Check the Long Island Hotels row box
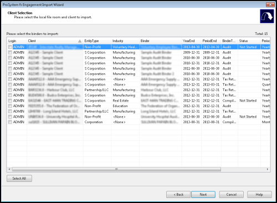277x203 pixels. point(10,111)
